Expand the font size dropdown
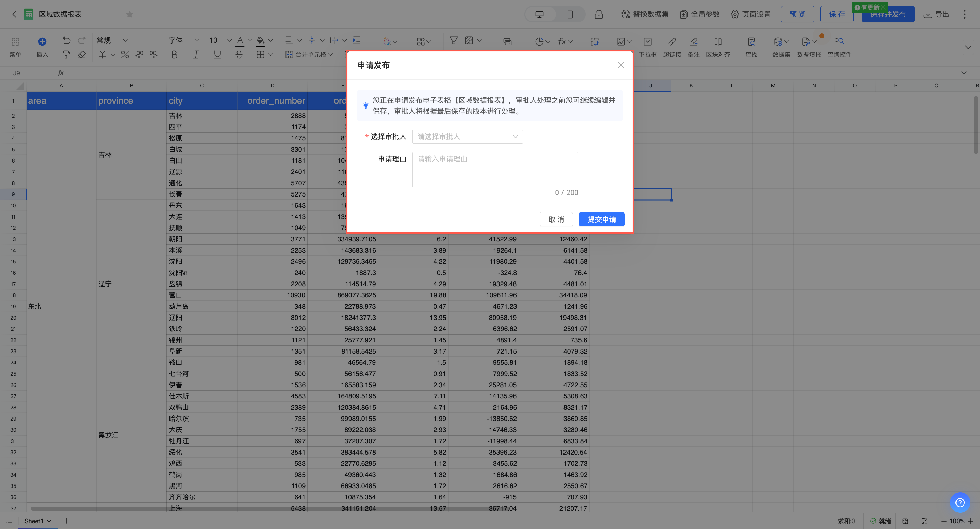 (x=229, y=40)
